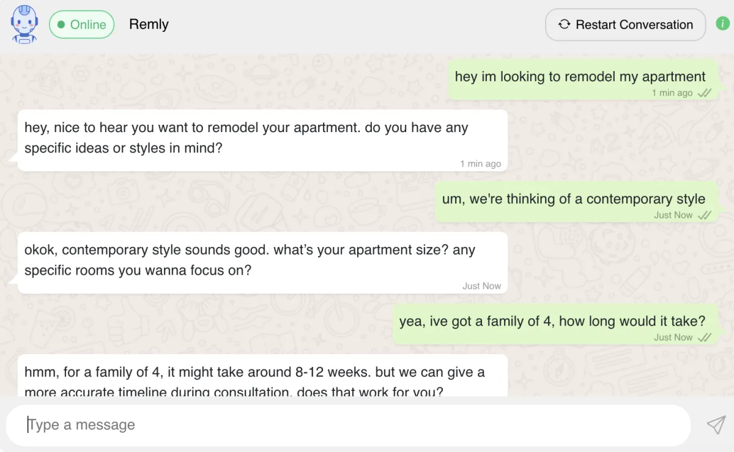Click the 'Just Now' timestamp under the apartment size reply

point(481,286)
